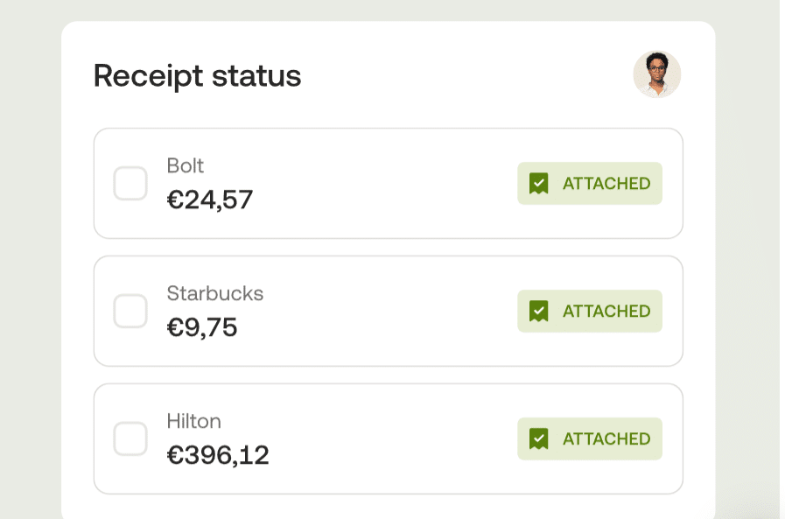Click the Receipt status heading
The height and width of the screenshot is (519, 785).
pyautogui.click(x=198, y=76)
